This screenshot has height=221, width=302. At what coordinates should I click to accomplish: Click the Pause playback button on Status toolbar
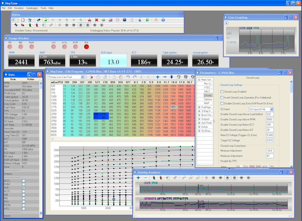pos(88,25)
